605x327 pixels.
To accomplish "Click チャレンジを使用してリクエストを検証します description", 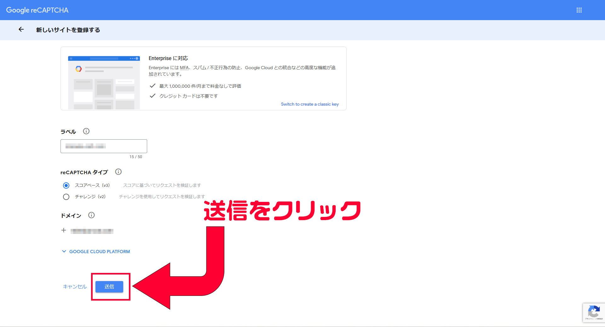I will point(162,197).
